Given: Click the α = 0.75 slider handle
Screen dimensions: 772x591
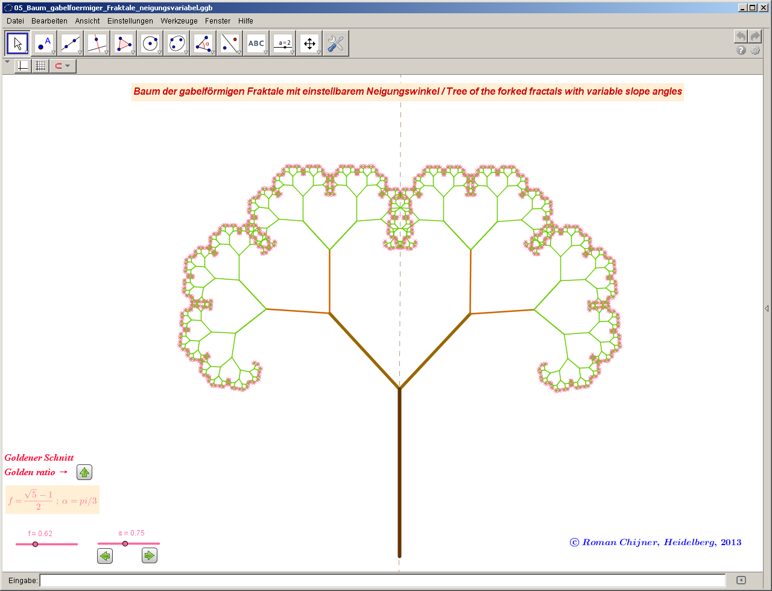Looking at the screenshot, I should click(x=125, y=544).
